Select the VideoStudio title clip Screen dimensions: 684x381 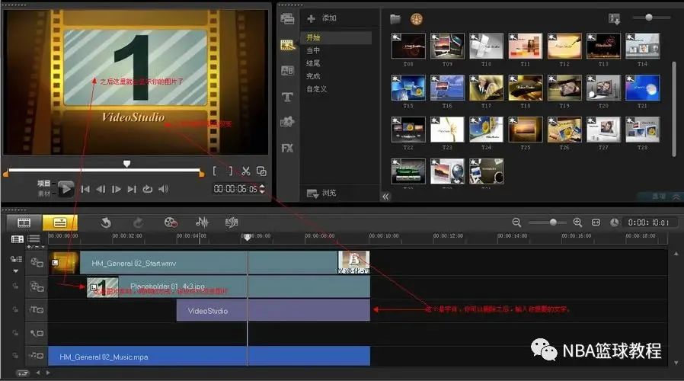point(273,310)
